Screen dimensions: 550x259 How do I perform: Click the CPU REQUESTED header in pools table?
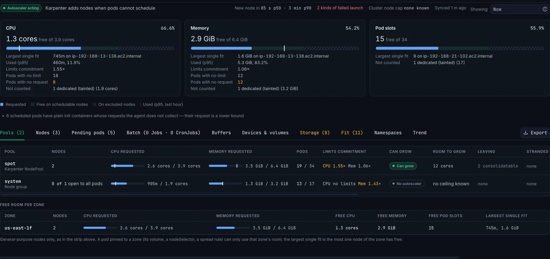pyautogui.click(x=128, y=152)
